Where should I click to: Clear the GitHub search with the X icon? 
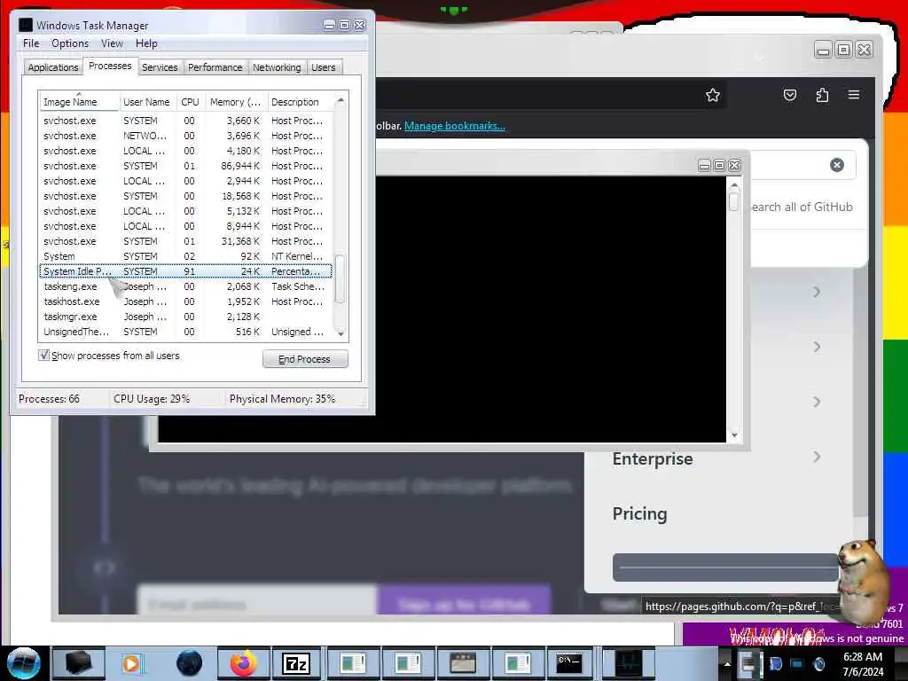[837, 165]
